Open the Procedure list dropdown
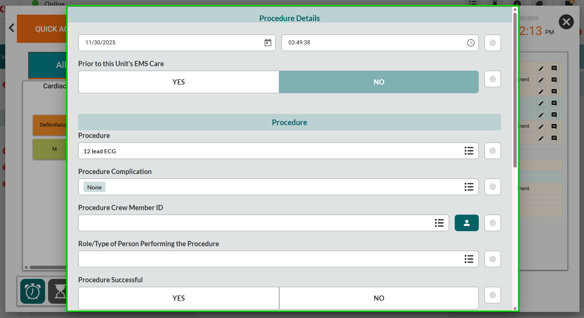 pos(469,151)
